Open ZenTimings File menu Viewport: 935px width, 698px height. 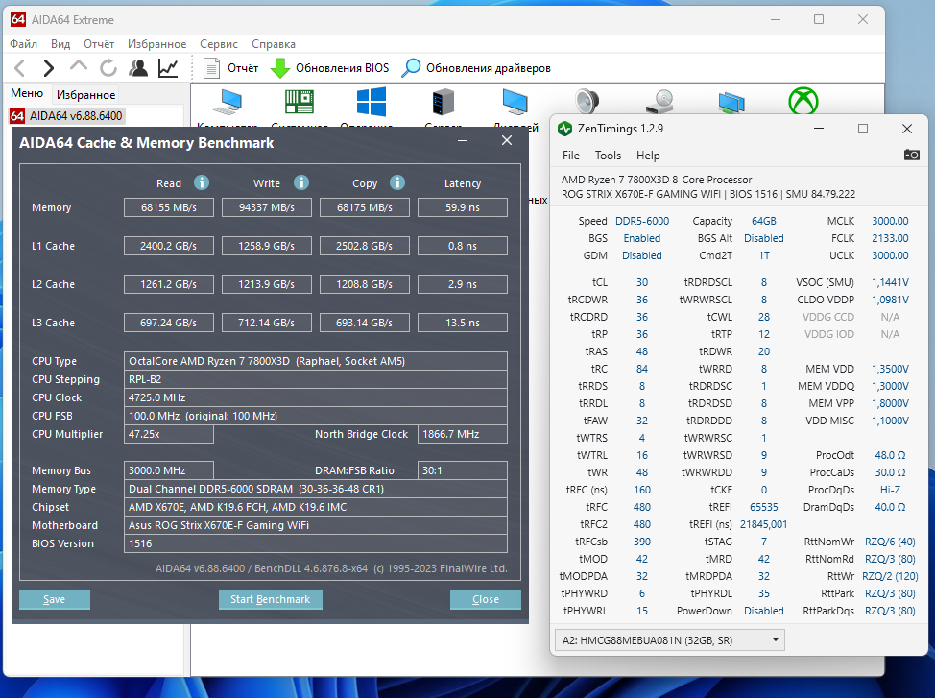[x=570, y=156]
